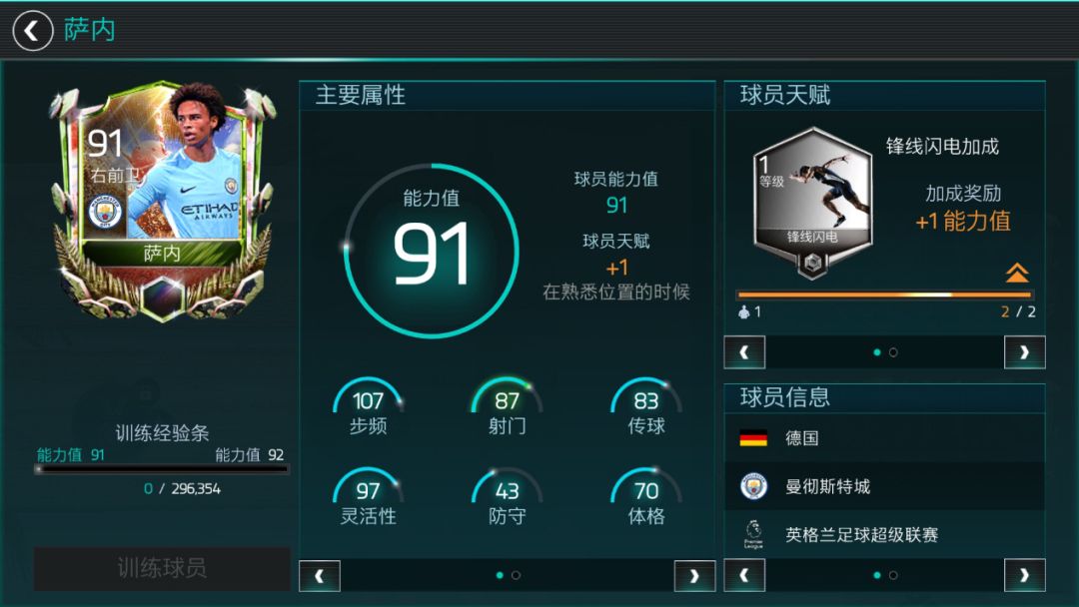Select the second page dot in 球员天赋

click(x=893, y=352)
